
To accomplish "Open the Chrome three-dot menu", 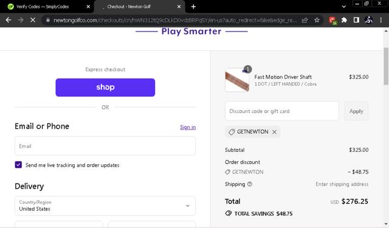I will pyautogui.click(x=381, y=20).
